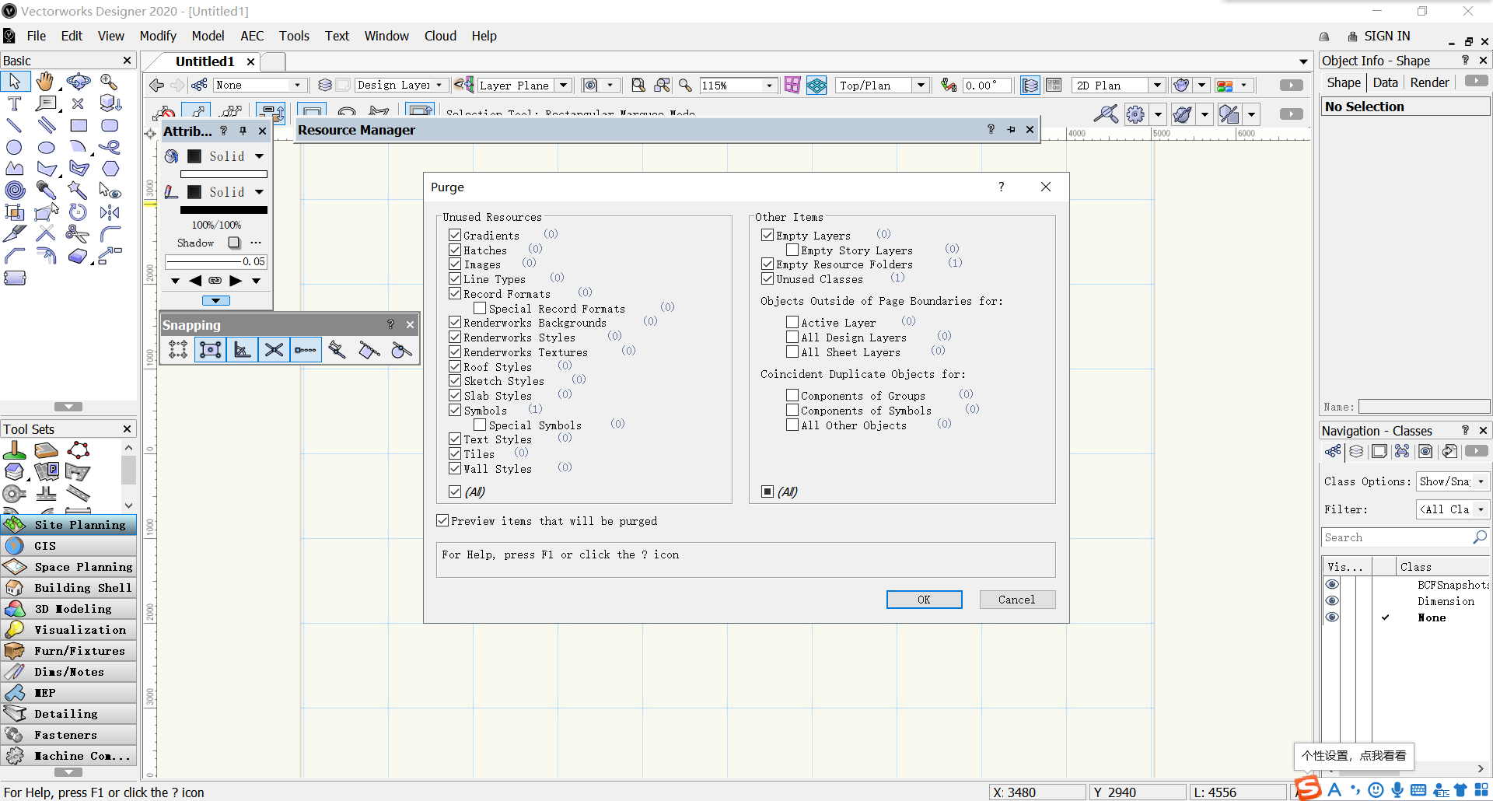Uncheck the Unused Classes checkbox
Viewport: 1493px width, 801px height.
pyautogui.click(x=767, y=278)
